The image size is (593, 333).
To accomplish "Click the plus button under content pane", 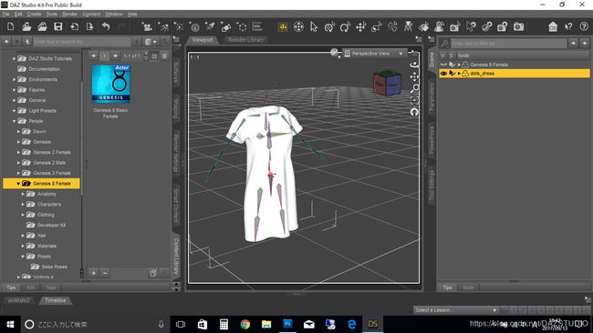I will [x=94, y=273].
